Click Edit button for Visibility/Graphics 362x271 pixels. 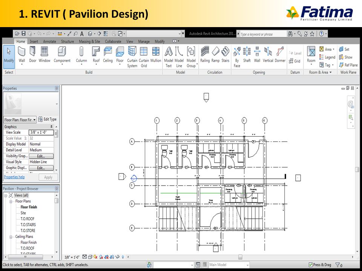coord(41,156)
